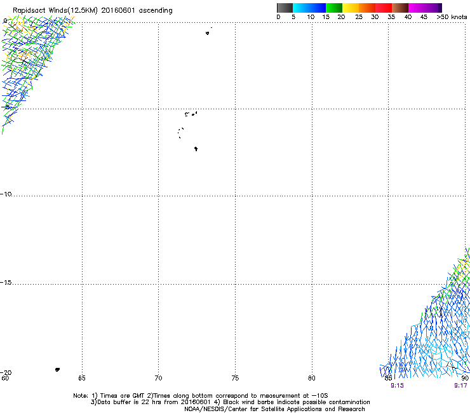Select the orange 25-30 knots legend segment
The width and height of the screenshot is (470, 413).
click(x=367, y=8)
